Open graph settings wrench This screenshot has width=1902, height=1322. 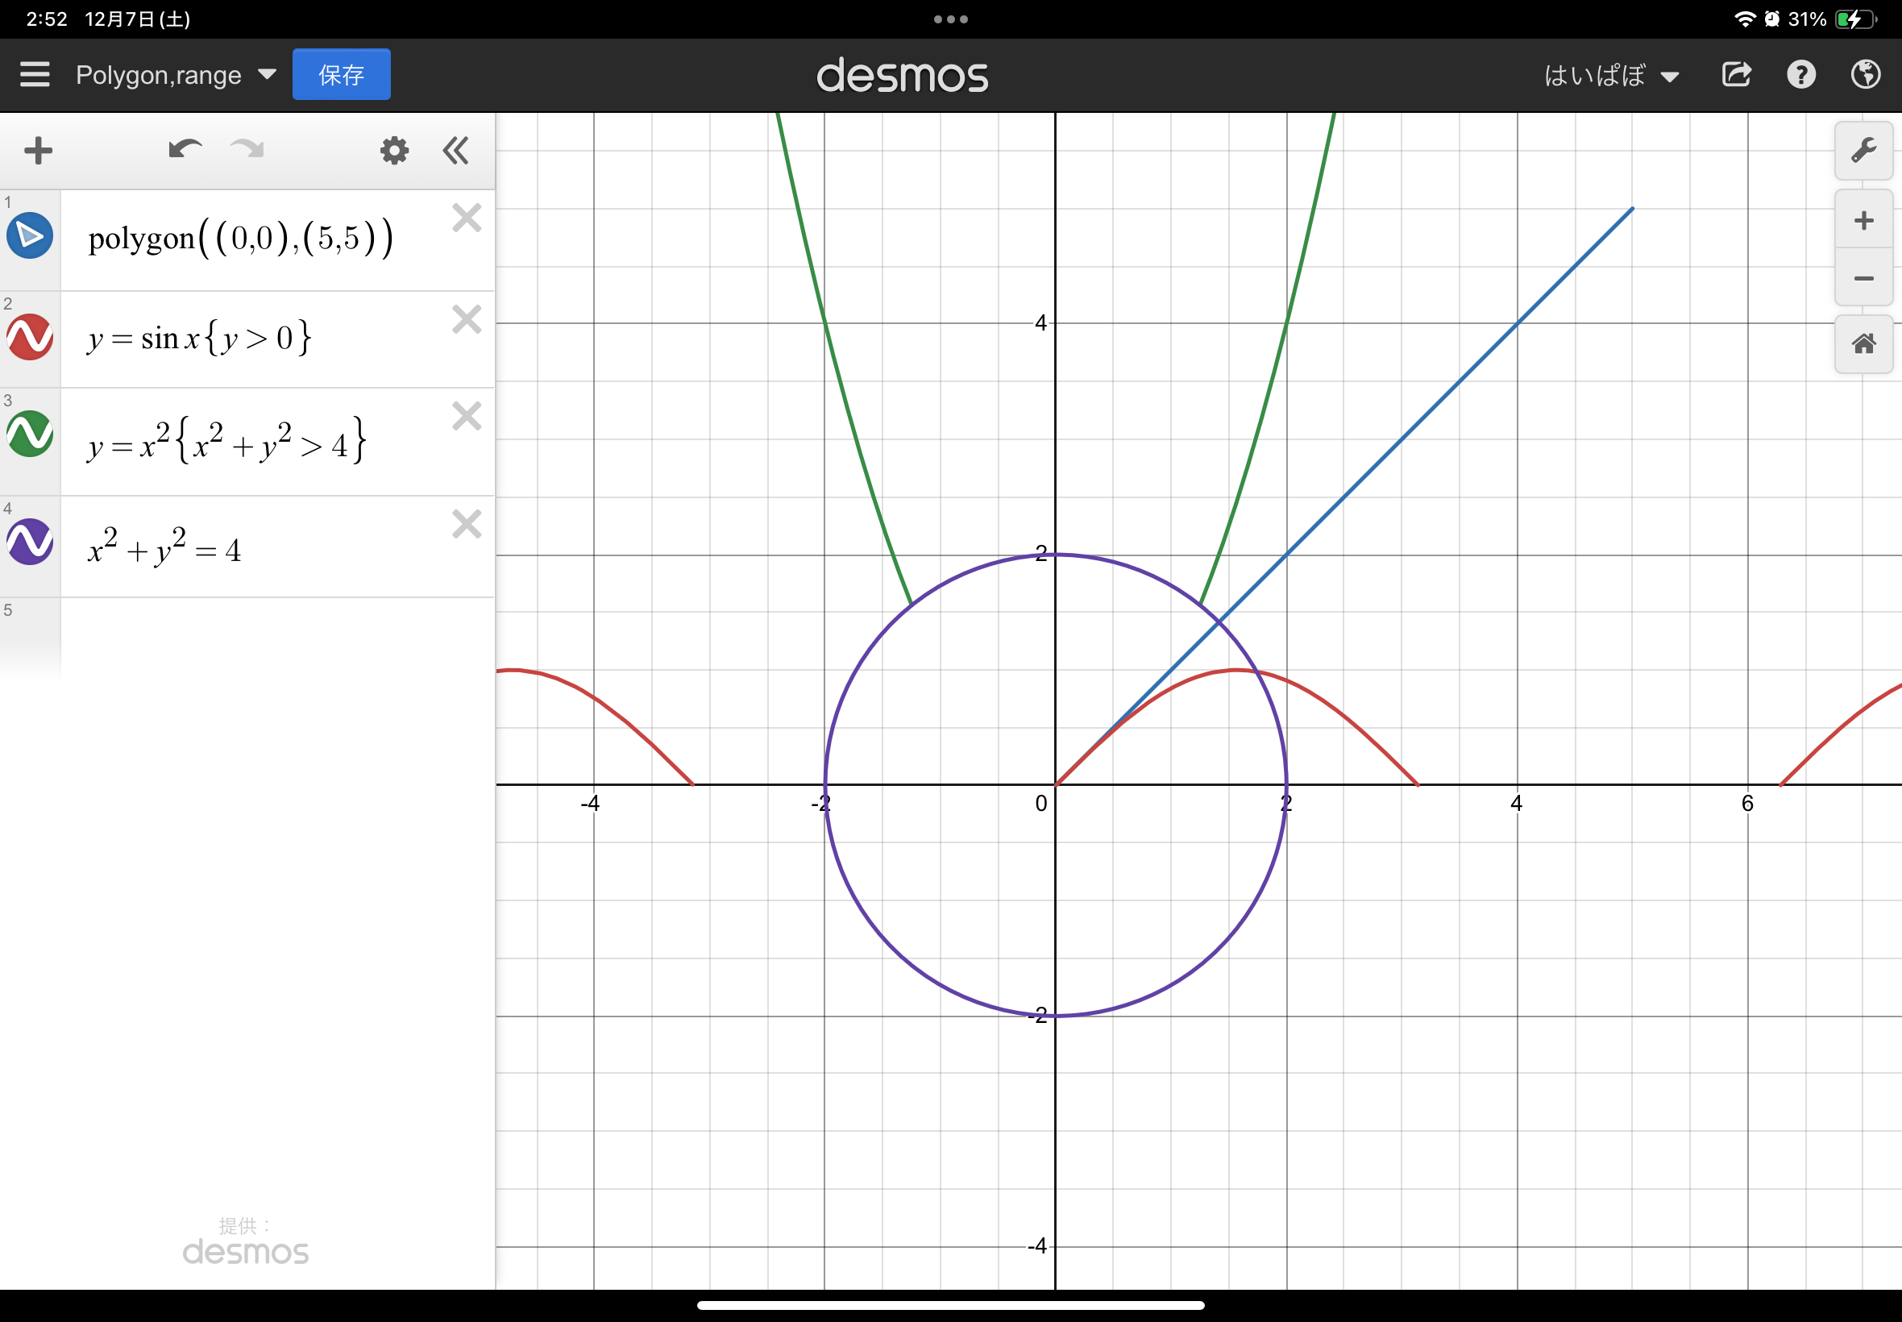click(1863, 151)
